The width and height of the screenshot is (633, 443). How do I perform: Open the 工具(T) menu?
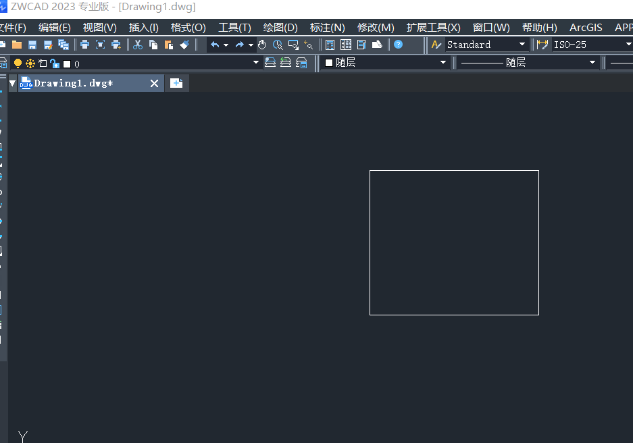pos(234,28)
